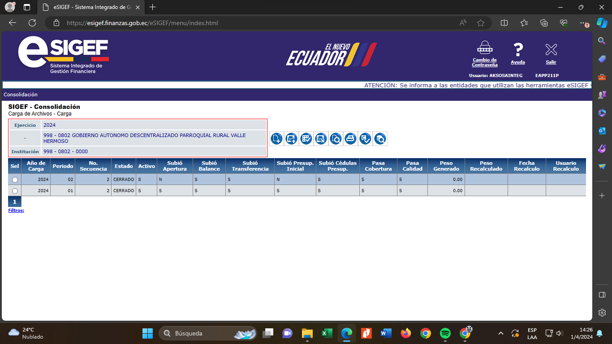Click the printer icon in the toolbar
Image resolution: width=612 pixels, height=344 pixels.
(x=350, y=139)
